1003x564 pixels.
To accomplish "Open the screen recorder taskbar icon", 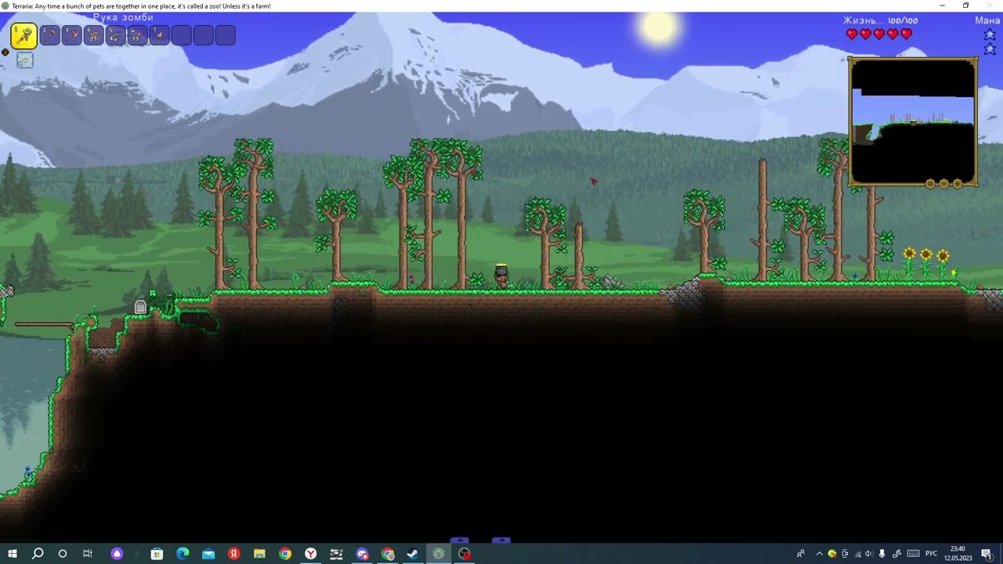I will (x=465, y=554).
